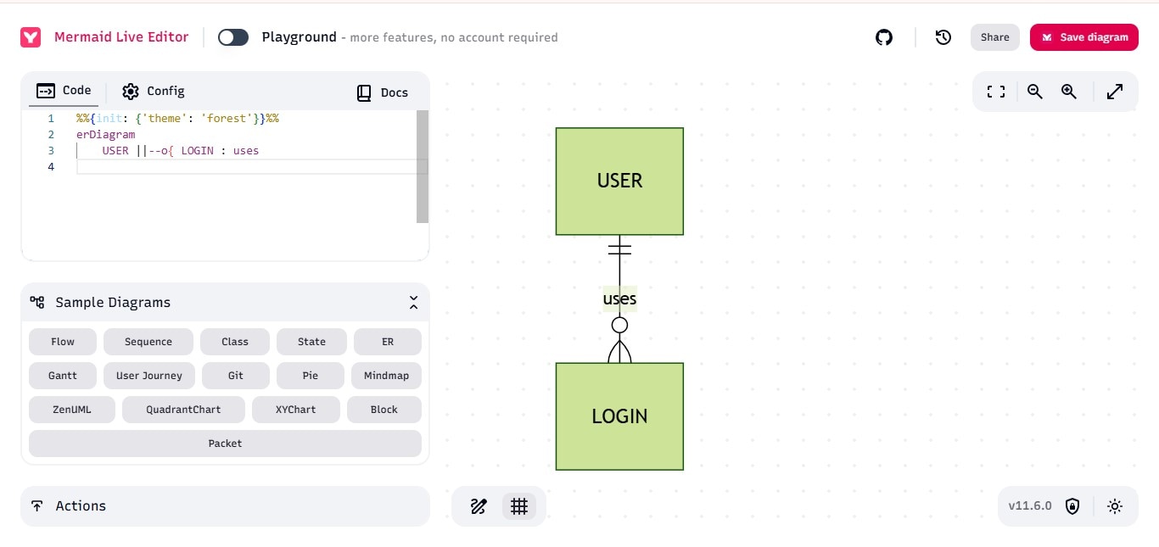Click the Mermaid Live Editor title
Screen dimensions: 1159x547
(121, 37)
